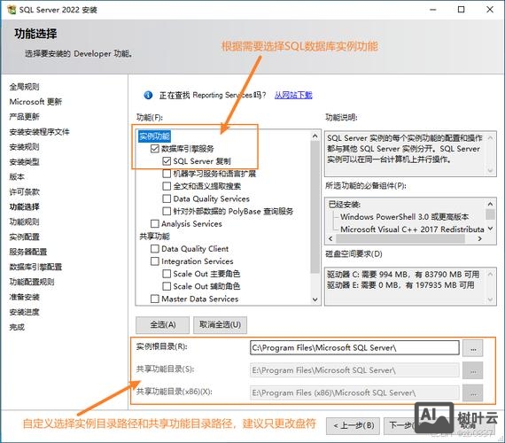Click the 驱动器 C: disk space line
Image resolution: width=505 pixels, height=443 pixels.
[x=403, y=275]
